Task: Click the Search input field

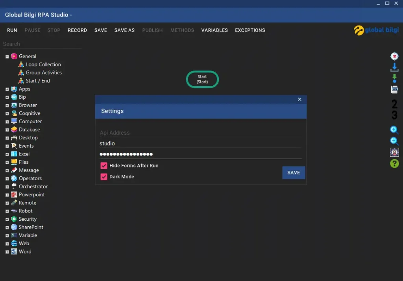Action: click(x=42, y=44)
